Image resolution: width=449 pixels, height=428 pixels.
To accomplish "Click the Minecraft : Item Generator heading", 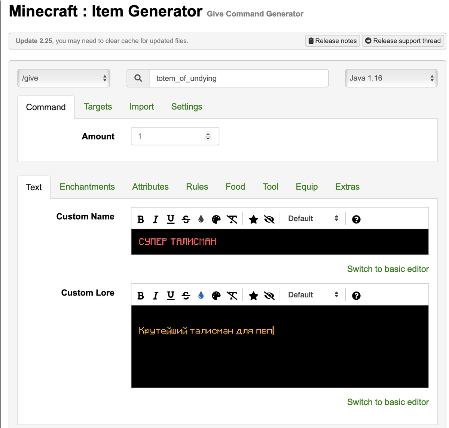I will pyautogui.click(x=106, y=11).
